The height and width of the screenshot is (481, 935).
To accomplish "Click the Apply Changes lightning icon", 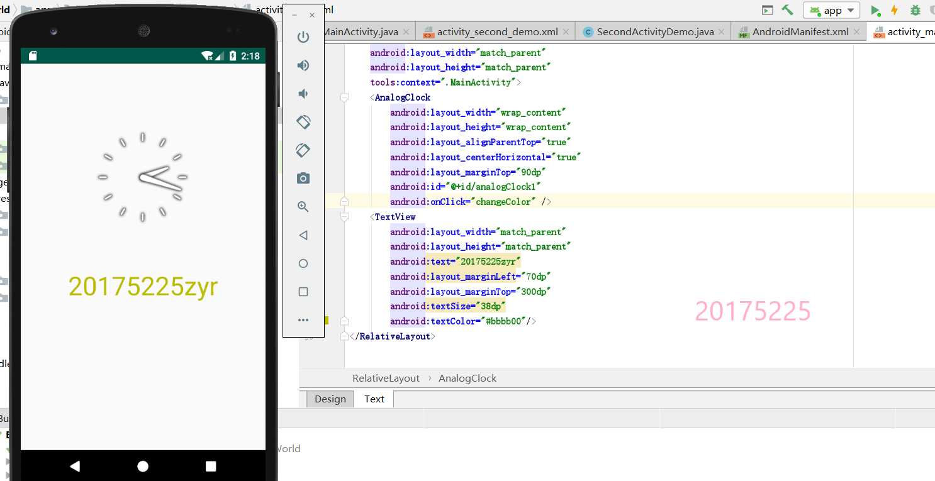I will 894,10.
